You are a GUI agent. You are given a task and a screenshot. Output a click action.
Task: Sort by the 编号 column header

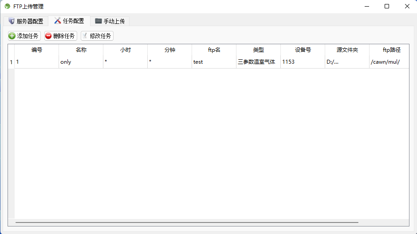coord(37,50)
